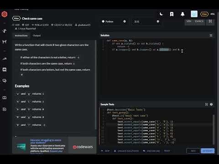
Task: Click the def same_case code line
Action: (x=120, y=41)
